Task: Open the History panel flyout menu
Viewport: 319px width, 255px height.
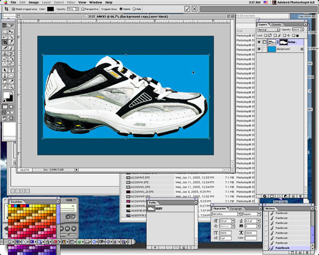Action: click(312, 208)
